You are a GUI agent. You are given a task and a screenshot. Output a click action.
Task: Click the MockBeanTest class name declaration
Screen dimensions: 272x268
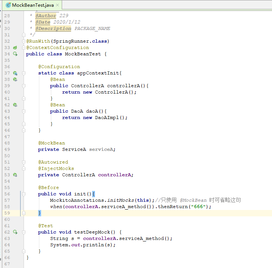click(83, 54)
